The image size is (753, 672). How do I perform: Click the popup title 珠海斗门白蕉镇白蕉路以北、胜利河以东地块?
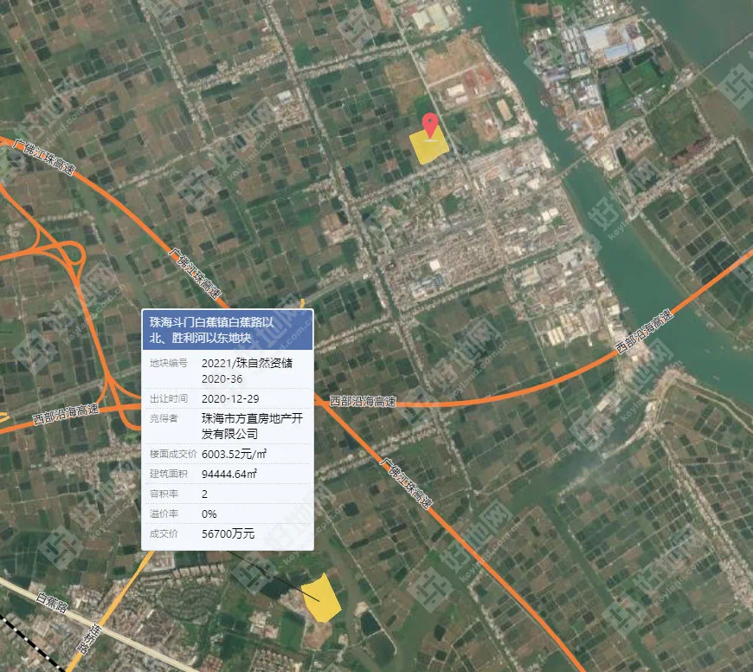point(212,330)
